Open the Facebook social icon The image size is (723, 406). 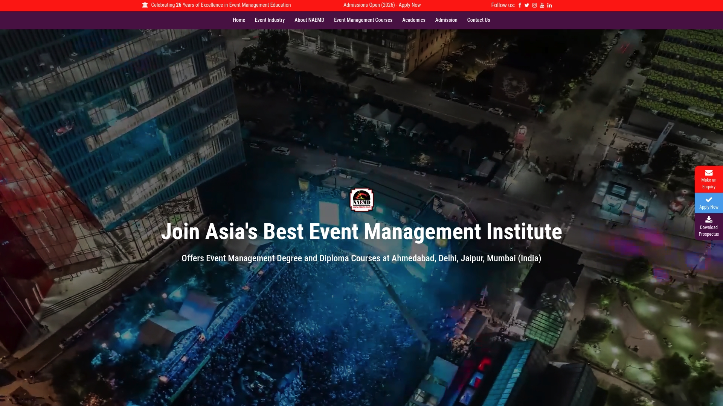[520, 5]
